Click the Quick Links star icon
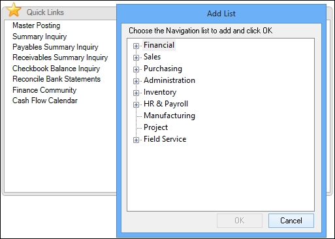335x239 pixels. tap(14, 10)
